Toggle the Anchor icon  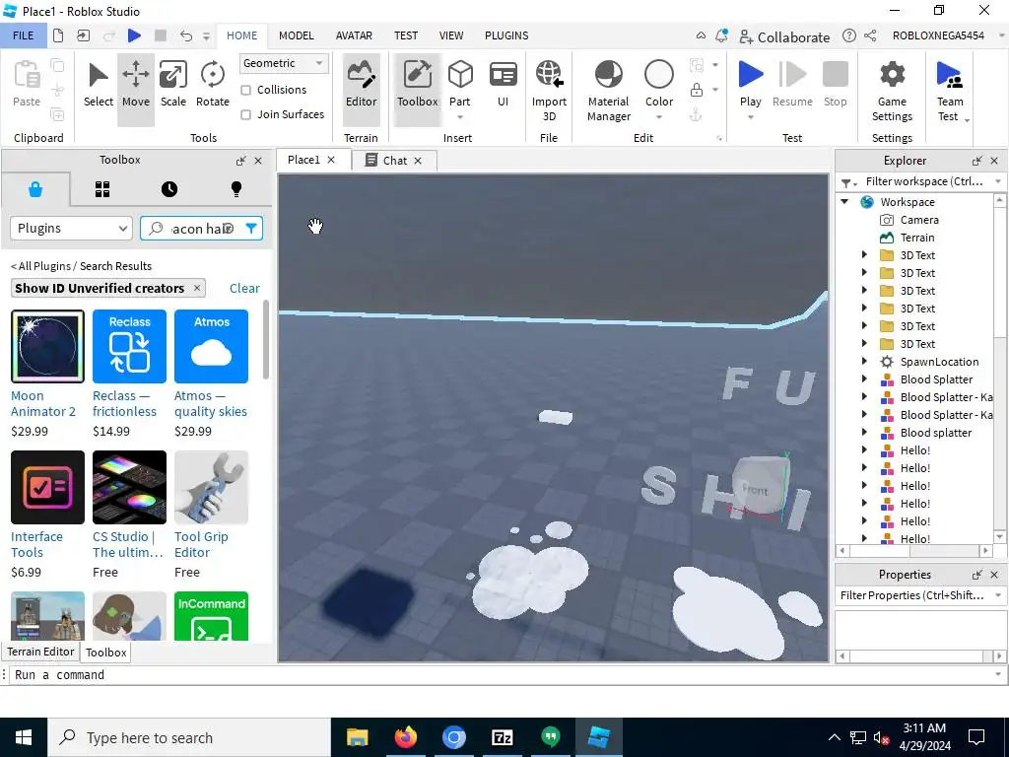coord(696,115)
